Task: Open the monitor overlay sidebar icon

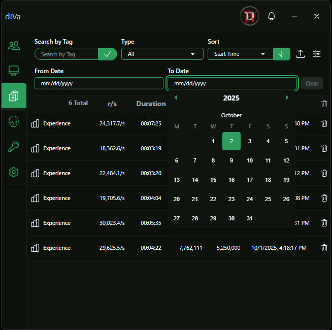Action: (x=14, y=71)
